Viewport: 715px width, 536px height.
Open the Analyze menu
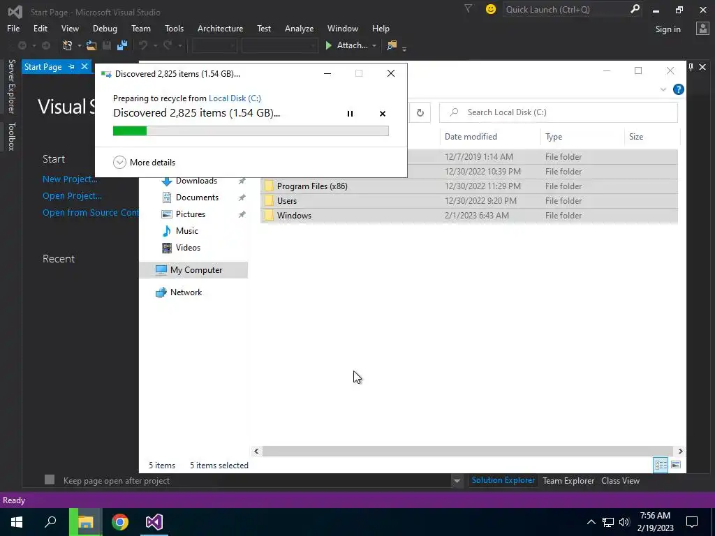299,28
